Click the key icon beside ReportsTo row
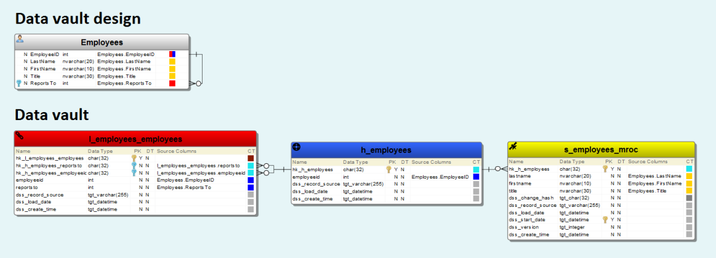 18,84
